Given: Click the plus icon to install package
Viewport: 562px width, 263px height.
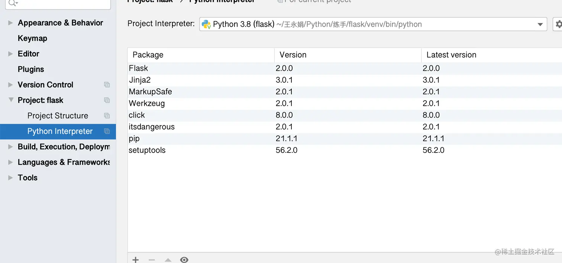Looking at the screenshot, I should (x=136, y=260).
